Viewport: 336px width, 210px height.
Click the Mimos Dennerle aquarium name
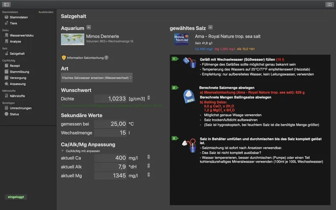(102, 36)
